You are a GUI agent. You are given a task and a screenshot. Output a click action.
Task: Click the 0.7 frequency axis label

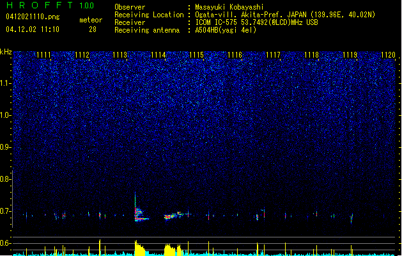[x=5, y=211]
